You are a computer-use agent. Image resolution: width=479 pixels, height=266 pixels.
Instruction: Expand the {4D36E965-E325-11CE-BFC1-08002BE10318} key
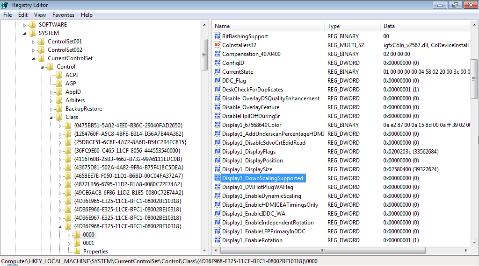(60, 202)
